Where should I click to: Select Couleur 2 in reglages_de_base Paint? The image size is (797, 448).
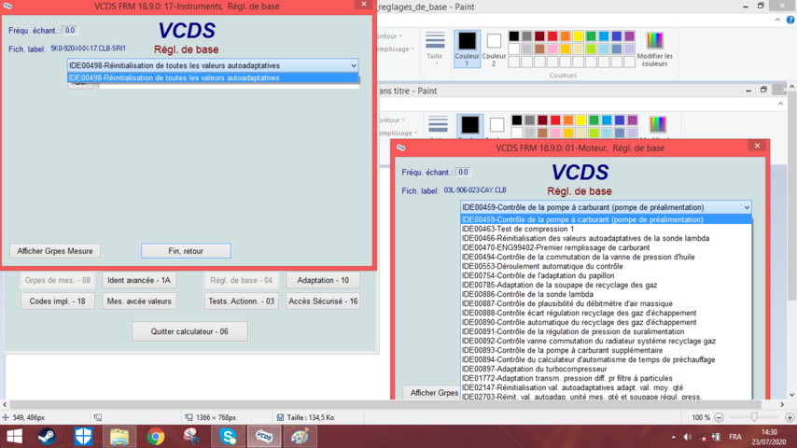click(494, 49)
